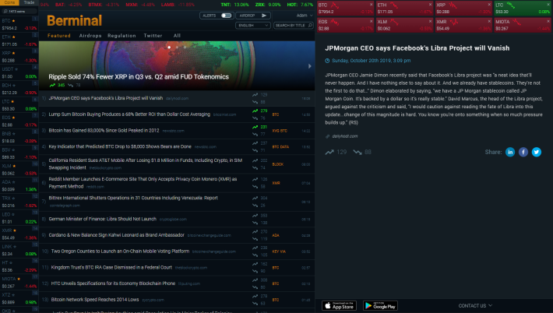Open Kingdom Trust's BTC IRA Case story
Image resolution: width=553 pixels, height=313 pixels.
(111, 268)
